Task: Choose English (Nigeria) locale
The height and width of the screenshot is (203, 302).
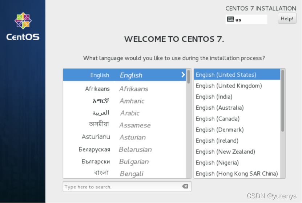Action: [237, 162]
